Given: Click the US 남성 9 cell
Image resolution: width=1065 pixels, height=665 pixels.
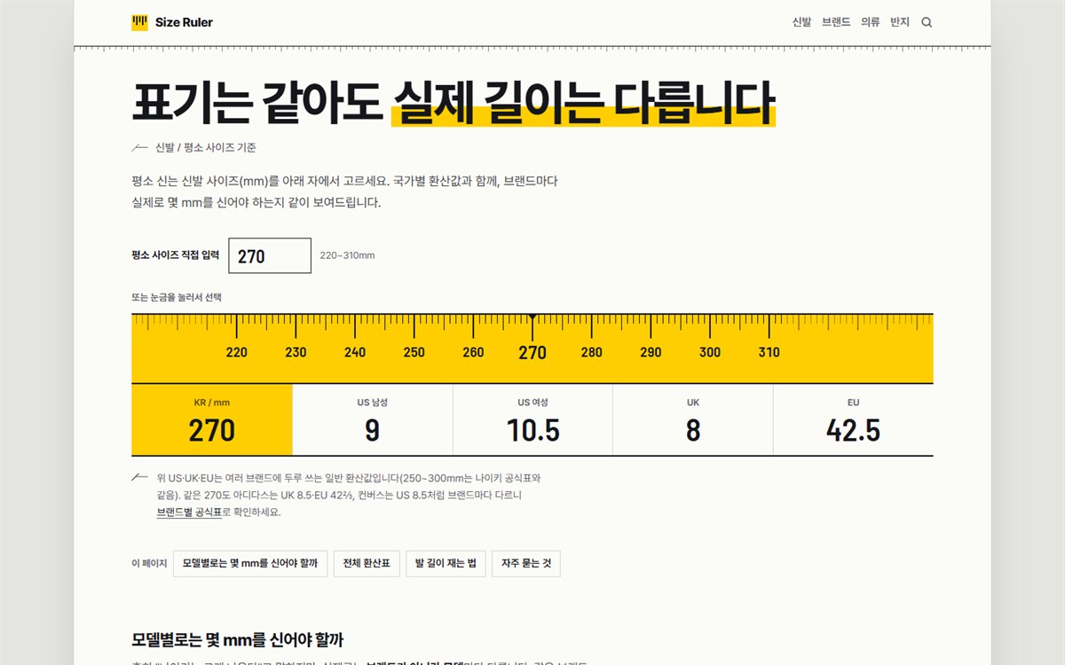Looking at the screenshot, I should [373, 419].
